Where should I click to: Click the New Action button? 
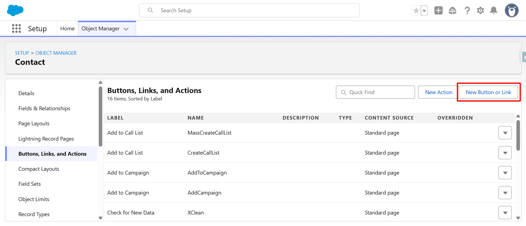[439, 92]
